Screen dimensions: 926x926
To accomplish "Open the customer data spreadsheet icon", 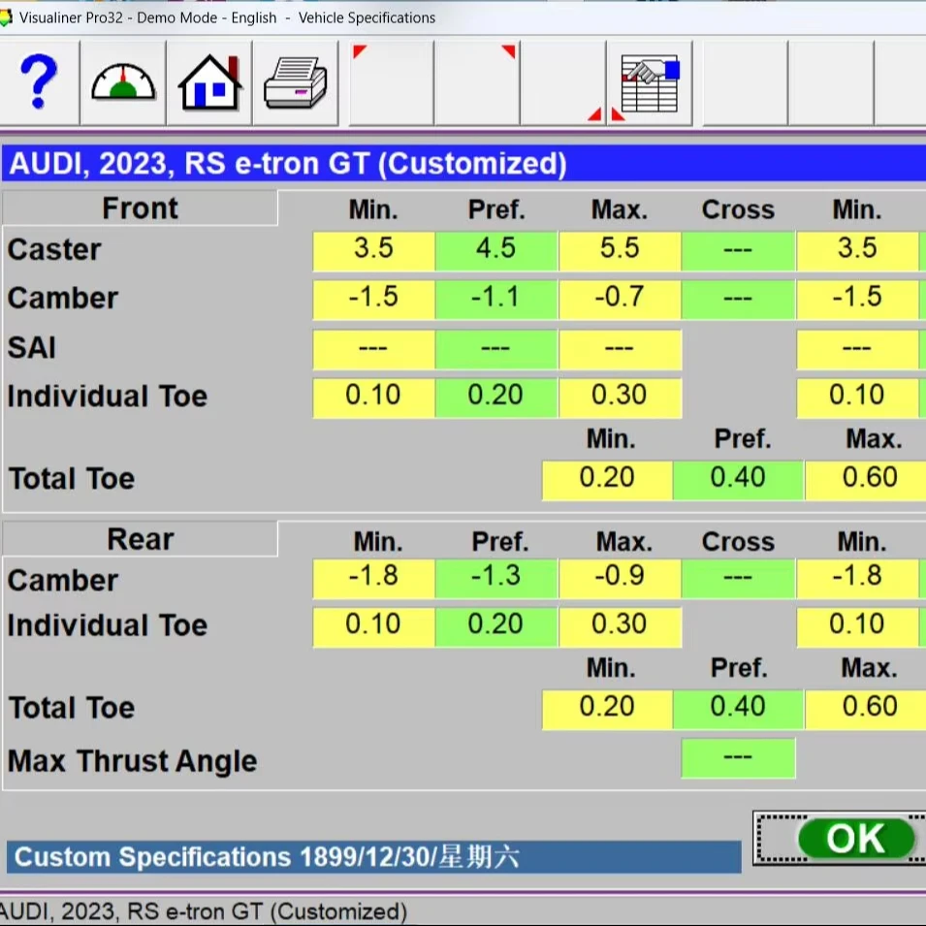I will point(651,82).
